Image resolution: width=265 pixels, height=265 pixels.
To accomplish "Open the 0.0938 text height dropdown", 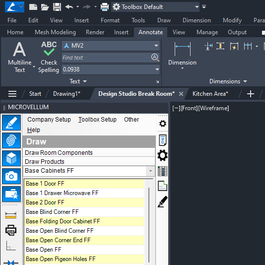I will [x=111, y=69].
